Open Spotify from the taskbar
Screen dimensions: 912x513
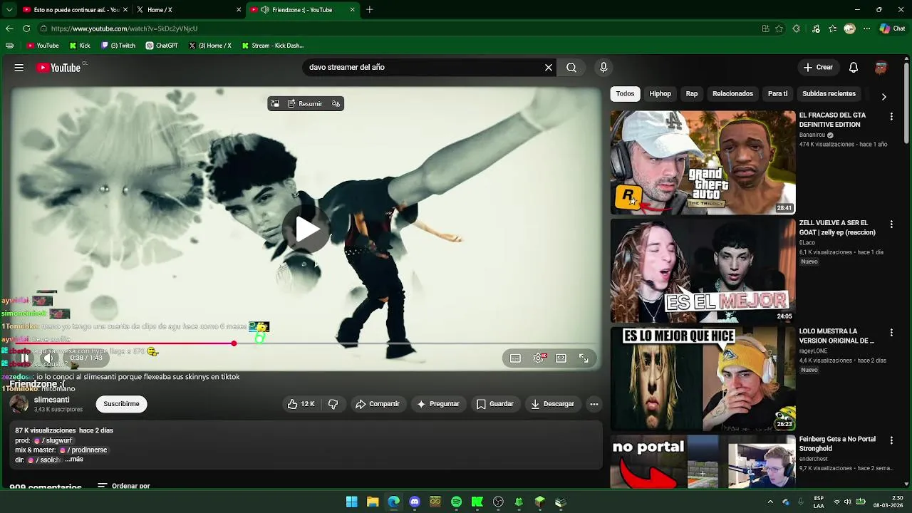[x=456, y=502]
